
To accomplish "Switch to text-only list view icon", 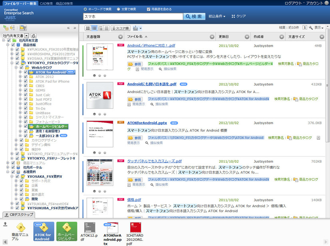I will (107, 28).
